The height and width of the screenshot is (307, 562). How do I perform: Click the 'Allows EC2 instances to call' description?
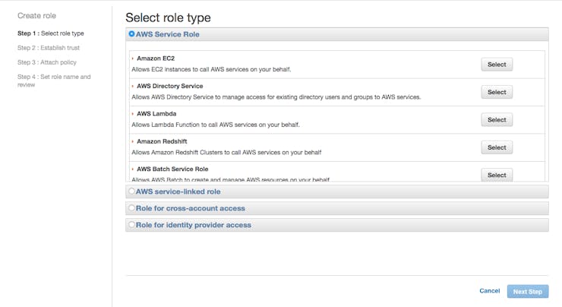pyautogui.click(x=211, y=69)
